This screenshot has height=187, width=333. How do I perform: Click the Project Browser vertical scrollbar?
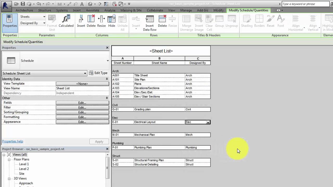pos(107,168)
